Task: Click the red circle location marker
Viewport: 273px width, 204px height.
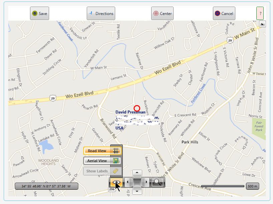Action: pos(137,108)
